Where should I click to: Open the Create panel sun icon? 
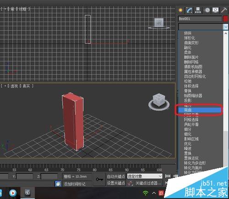[180, 10]
